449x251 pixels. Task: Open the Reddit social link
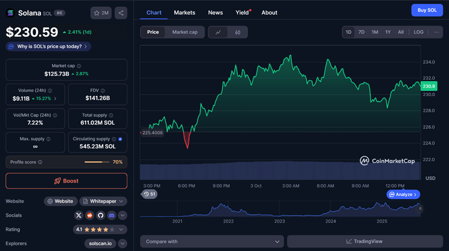tap(90, 215)
